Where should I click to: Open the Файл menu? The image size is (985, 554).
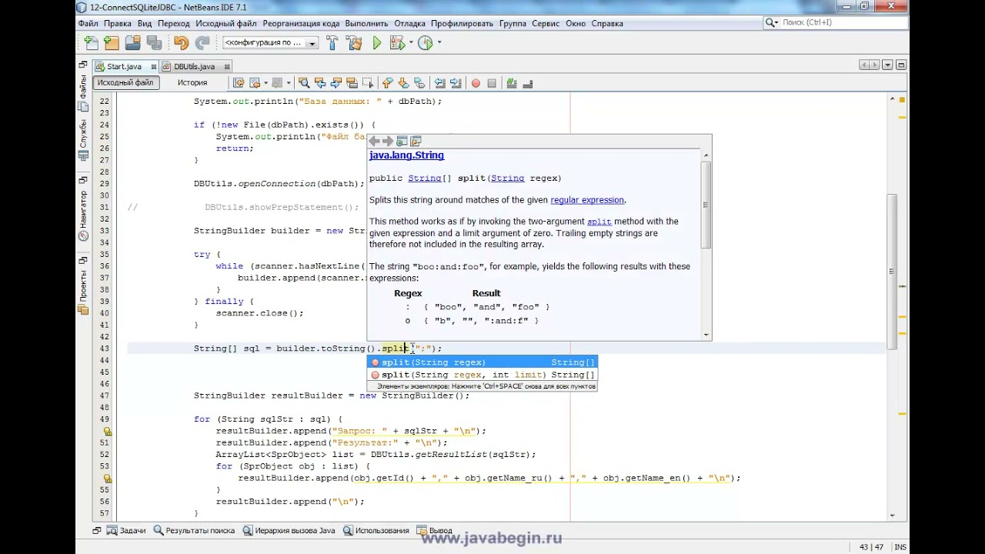pos(88,23)
